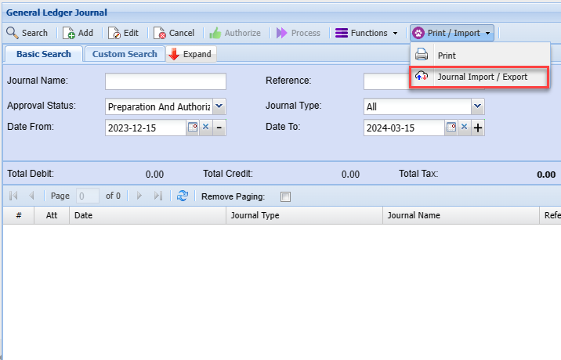Screen dimensions: 561x360
Task: Go to the next page
Action: point(139,196)
